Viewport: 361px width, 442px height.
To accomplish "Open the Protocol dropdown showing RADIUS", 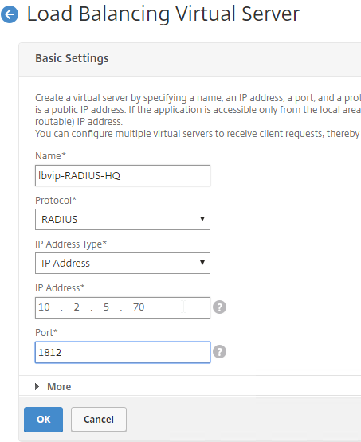I will click(x=123, y=219).
